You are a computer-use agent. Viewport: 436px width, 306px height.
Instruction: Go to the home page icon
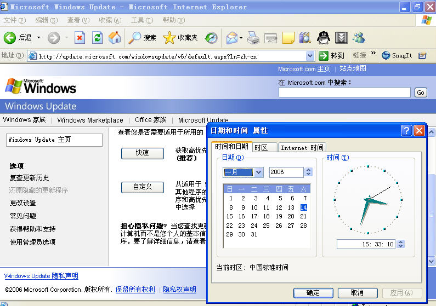click(115, 38)
